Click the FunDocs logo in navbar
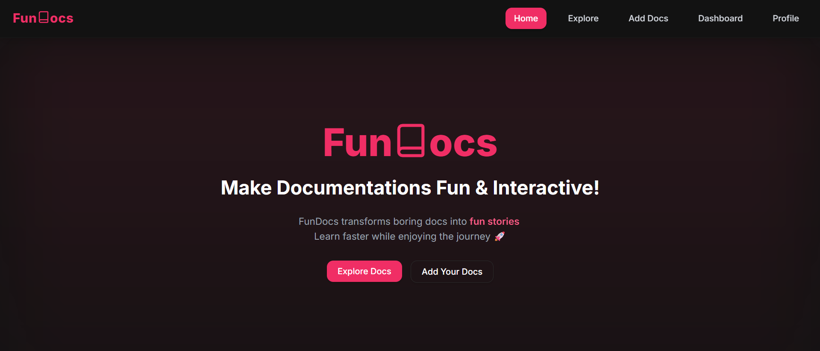820x351 pixels. click(43, 18)
